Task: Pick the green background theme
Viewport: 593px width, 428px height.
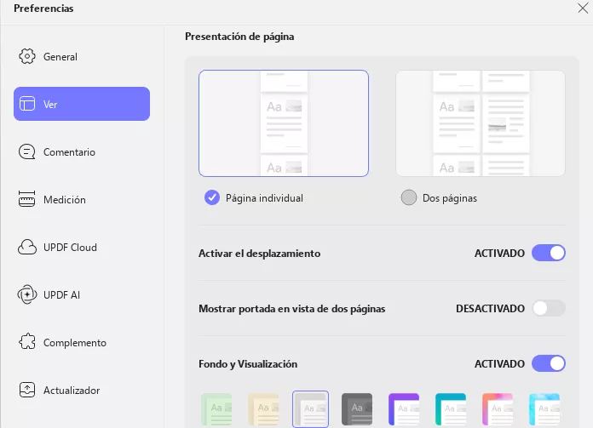Action: click(216, 409)
